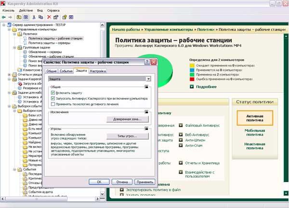Open Properties via the toolbar icon
289x208 pixels.
pos(56,17)
